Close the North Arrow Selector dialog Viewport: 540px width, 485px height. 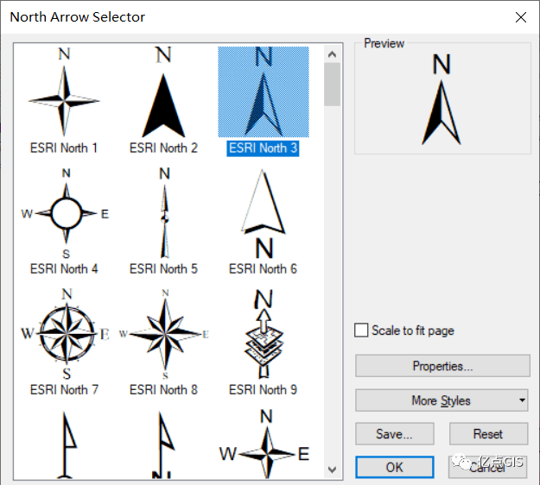tap(521, 17)
